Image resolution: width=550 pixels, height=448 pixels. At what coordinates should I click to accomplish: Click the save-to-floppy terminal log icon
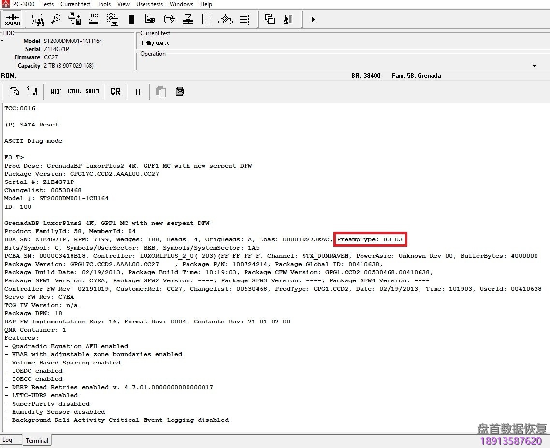[x=32, y=91]
